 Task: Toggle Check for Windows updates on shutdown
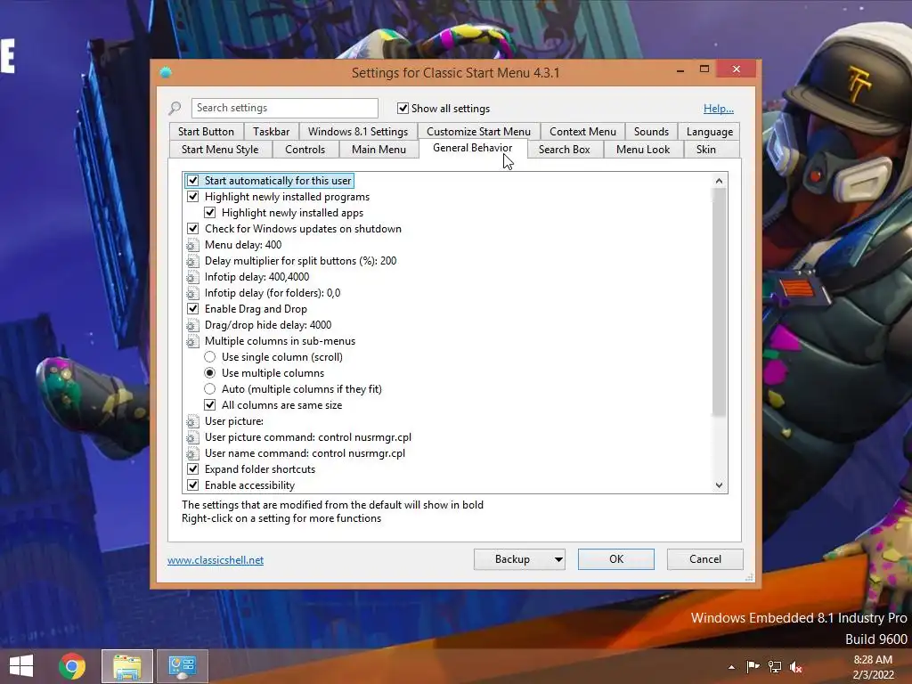pos(193,229)
